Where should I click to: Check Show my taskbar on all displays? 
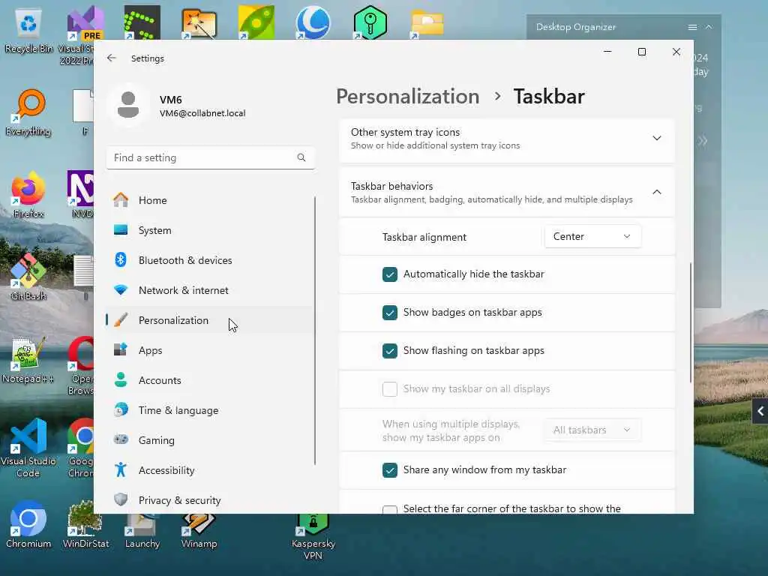(x=390, y=389)
